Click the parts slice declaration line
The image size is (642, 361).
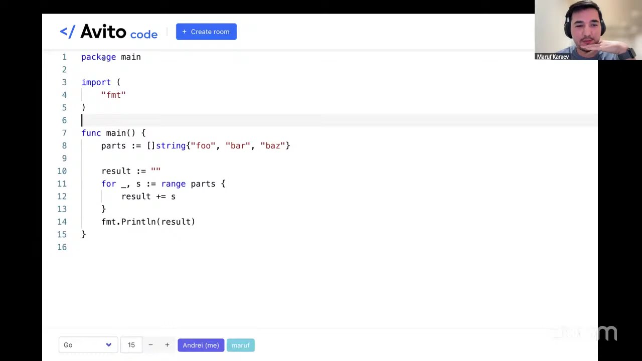pos(196,145)
